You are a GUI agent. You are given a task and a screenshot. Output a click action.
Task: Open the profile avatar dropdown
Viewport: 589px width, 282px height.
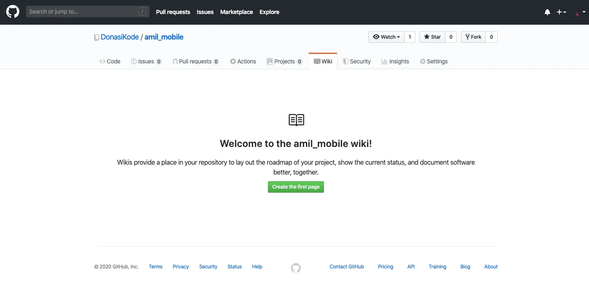[580, 12]
